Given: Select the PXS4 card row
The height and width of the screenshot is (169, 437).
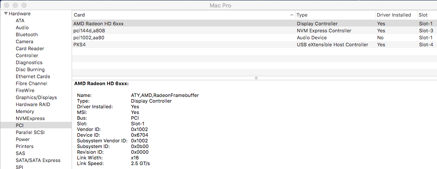Looking at the screenshot, I should [x=254, y=45].
